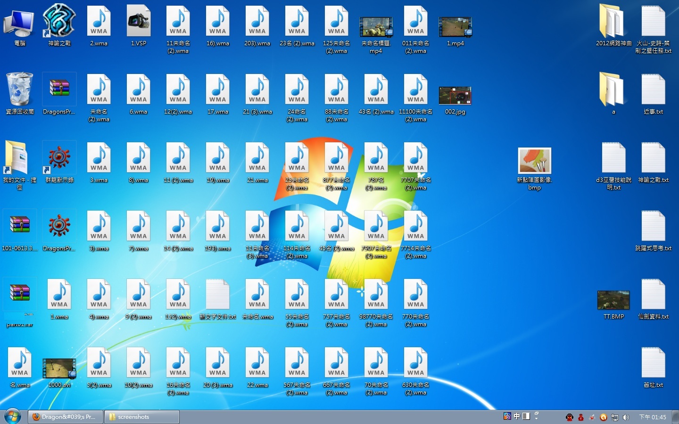
Task: Select the 19).wma audio file
Action: (x=218, y=163)
